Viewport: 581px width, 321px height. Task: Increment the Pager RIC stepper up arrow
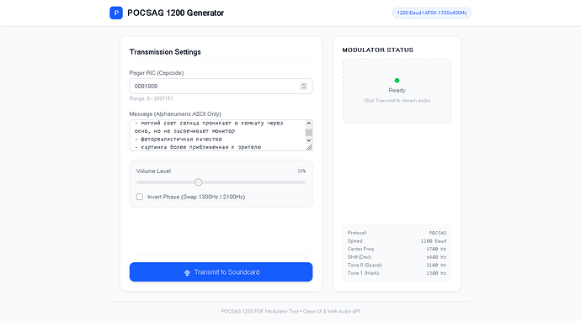304,84
